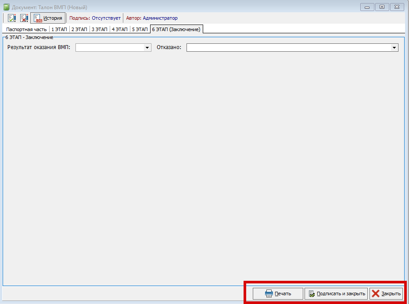The width and height of the screenshot is (409, 304).
Task: Minimize the Талон ВМП document window
Action: pos(367,7)
